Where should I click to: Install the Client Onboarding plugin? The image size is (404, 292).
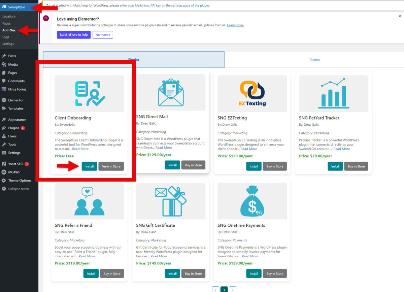[89, 166]
